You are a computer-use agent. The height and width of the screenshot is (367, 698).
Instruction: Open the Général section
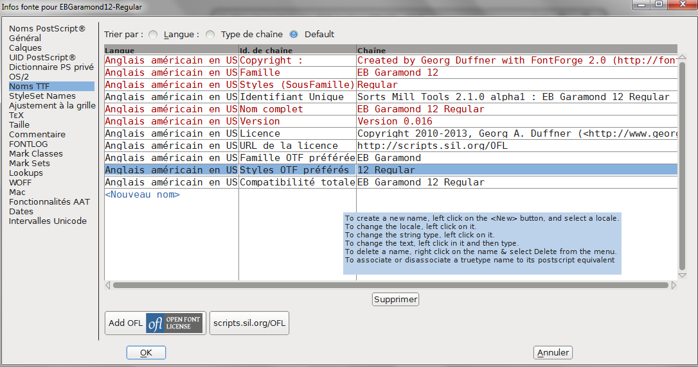coord(25,38)
